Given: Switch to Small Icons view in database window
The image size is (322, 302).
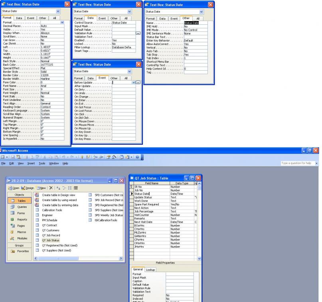Looking at the screenshot, I should pos(64,188).
